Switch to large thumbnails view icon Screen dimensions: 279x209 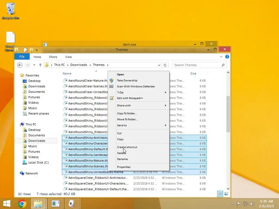[226, 194]
